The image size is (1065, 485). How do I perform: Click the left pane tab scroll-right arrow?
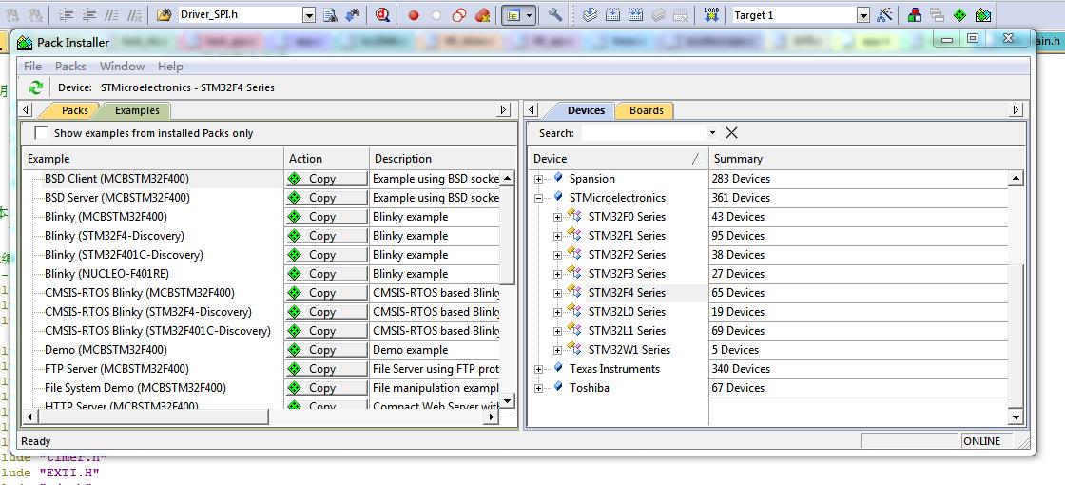(x=503, y=110)
